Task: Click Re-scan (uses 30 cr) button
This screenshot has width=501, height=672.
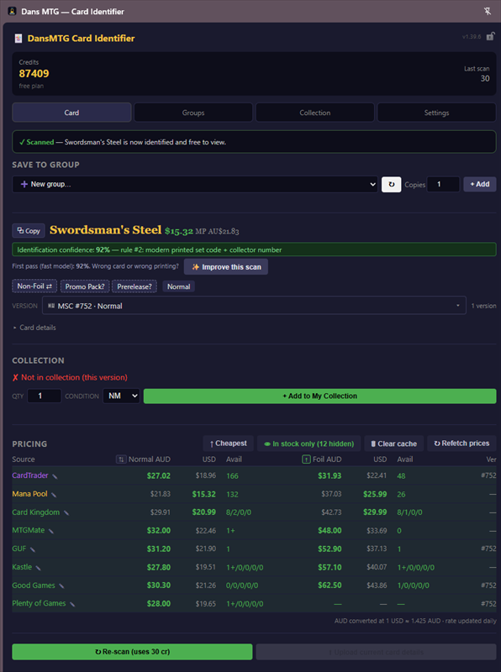Action: (132, 652)
